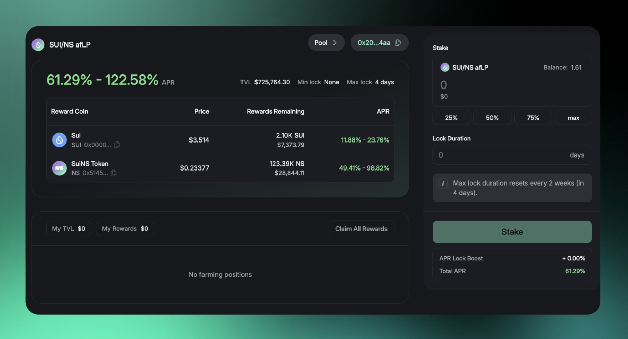Click the info icon beside lock duration note
This screenshot has height=339, width=628.
coord(443,184)
